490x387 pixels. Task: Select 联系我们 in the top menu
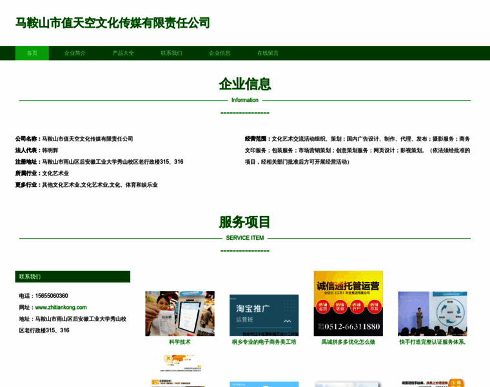coord(171,53)
